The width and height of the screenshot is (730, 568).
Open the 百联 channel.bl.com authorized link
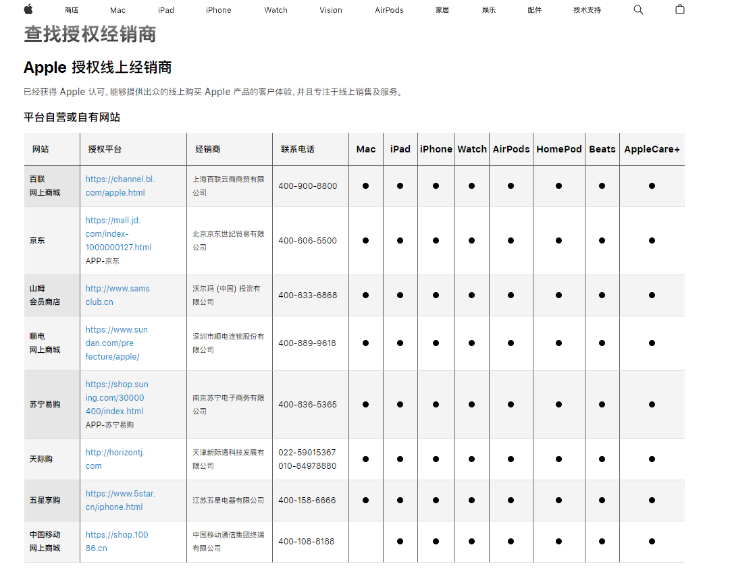120,186
